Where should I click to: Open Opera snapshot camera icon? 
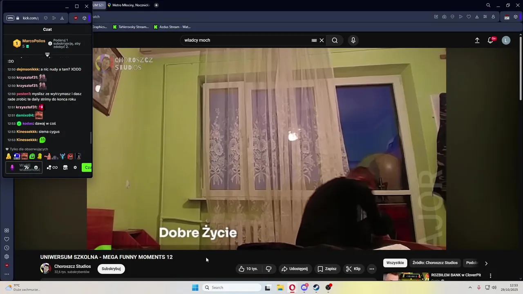444,17
